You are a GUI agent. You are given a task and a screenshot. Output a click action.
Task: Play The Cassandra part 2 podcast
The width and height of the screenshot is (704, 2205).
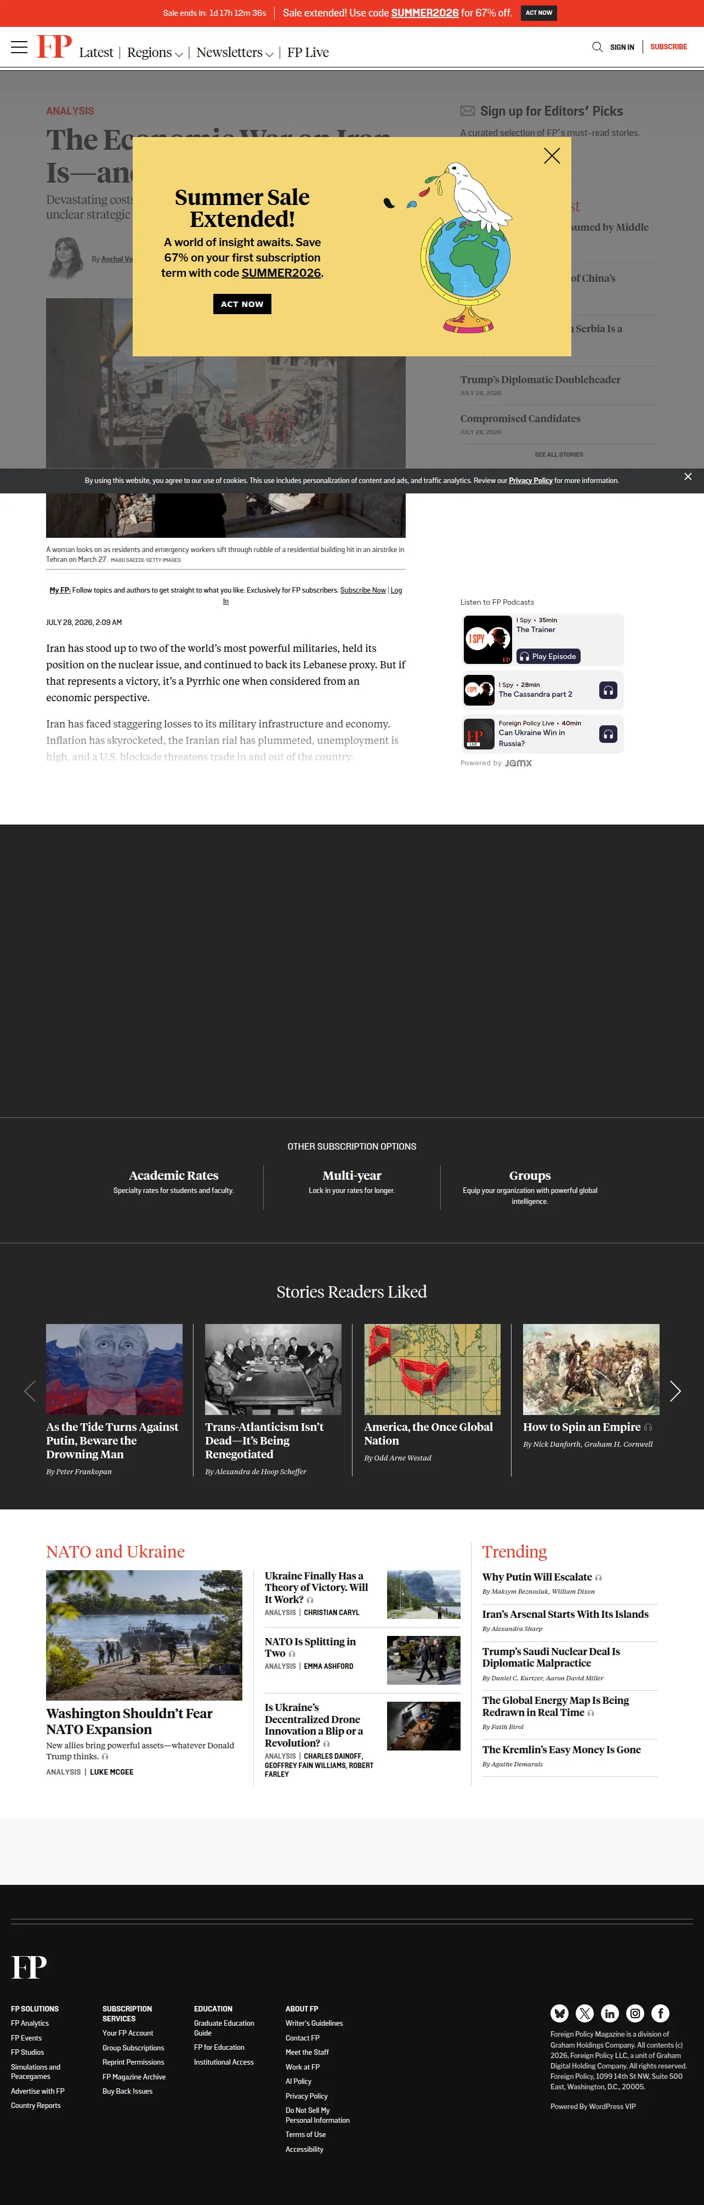pyautogui.click(x=608, y=690)
